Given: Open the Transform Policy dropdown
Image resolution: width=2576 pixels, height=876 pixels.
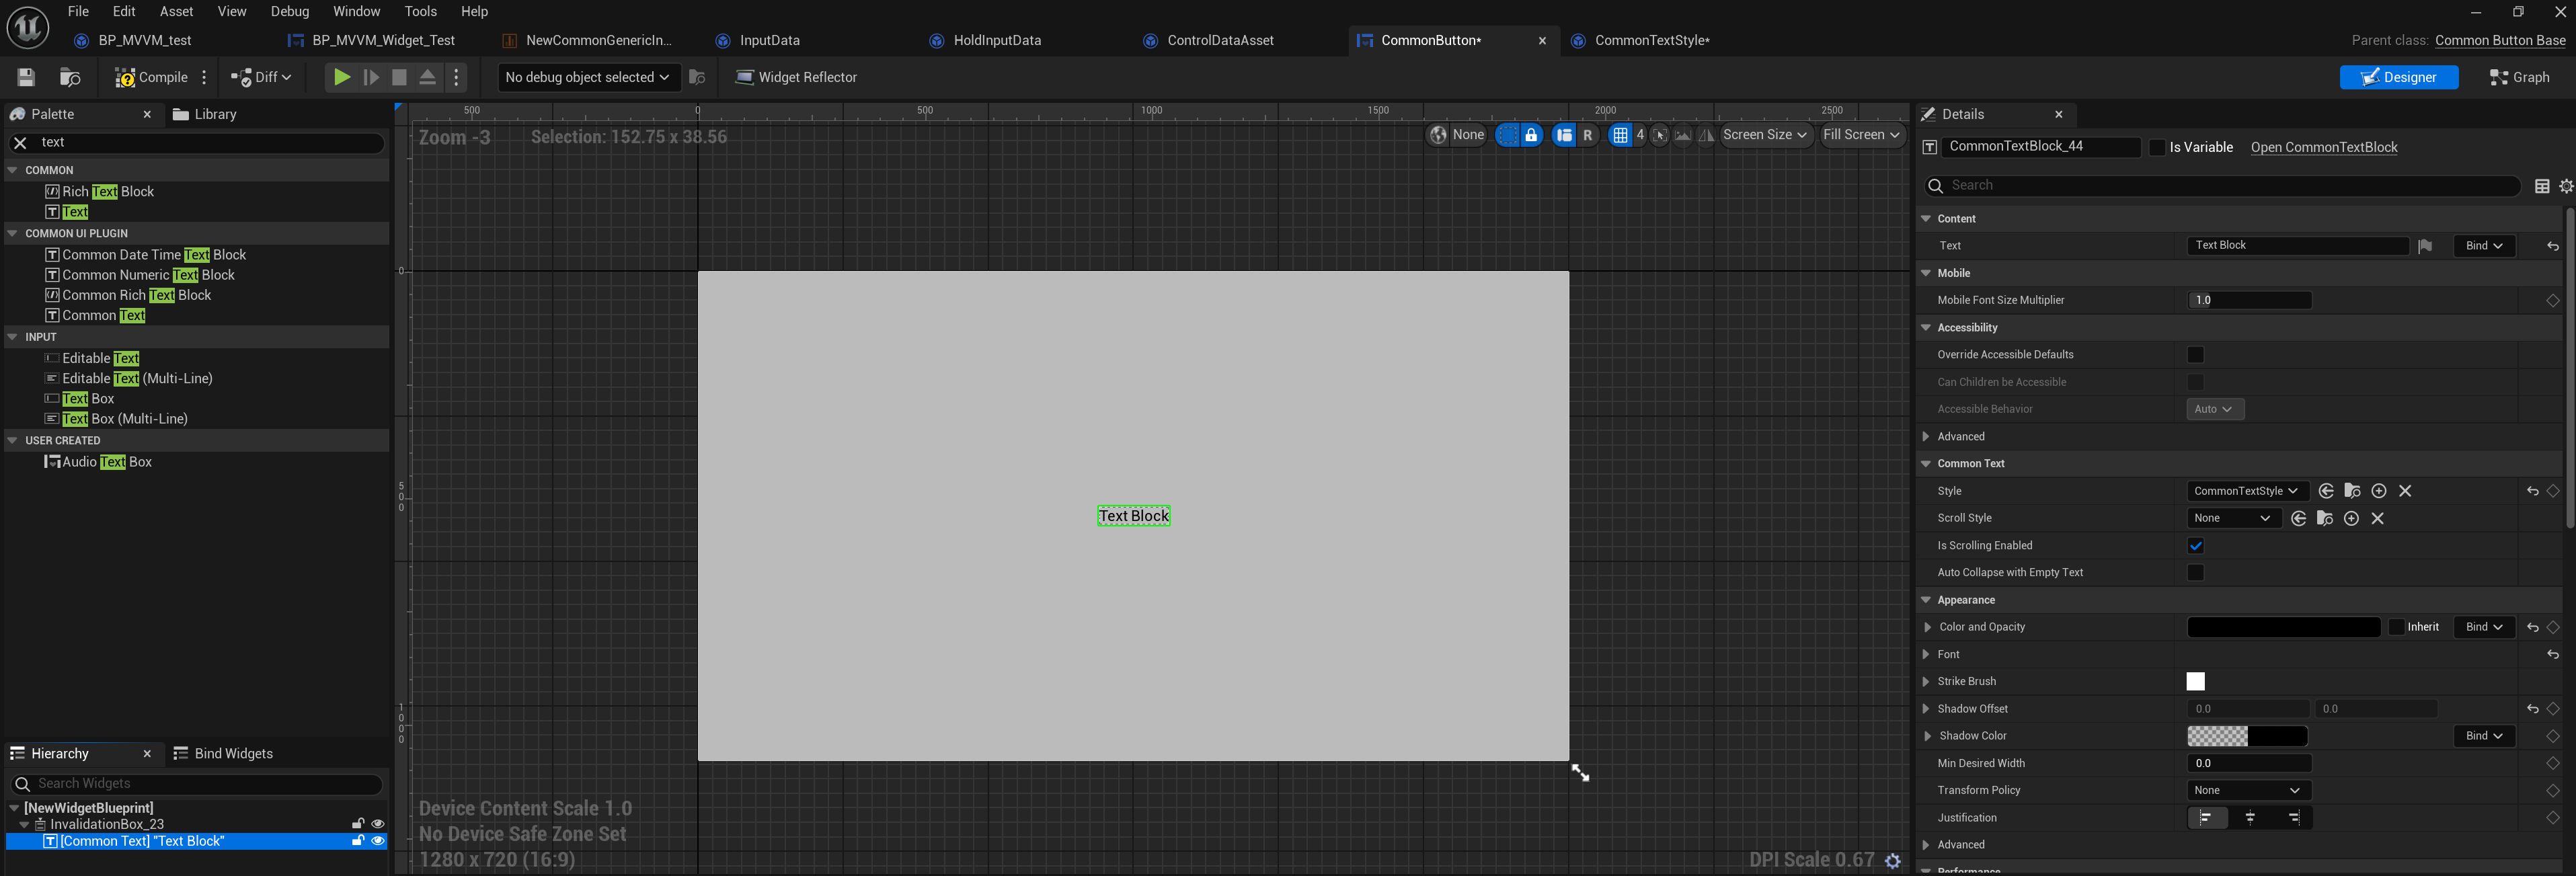Looking at the screenshot, I should pyautogui.click(x=2248, y=790).
